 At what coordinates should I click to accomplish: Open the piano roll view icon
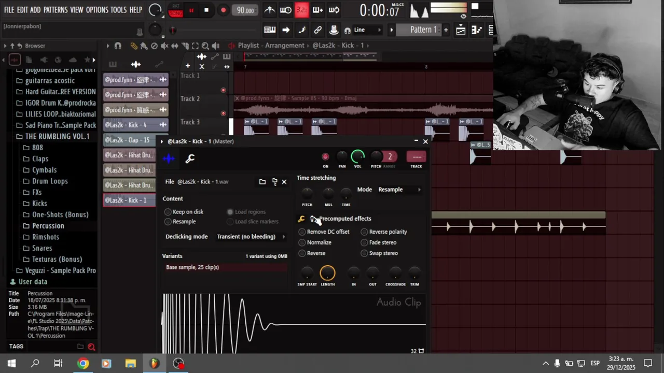[477, 30]
